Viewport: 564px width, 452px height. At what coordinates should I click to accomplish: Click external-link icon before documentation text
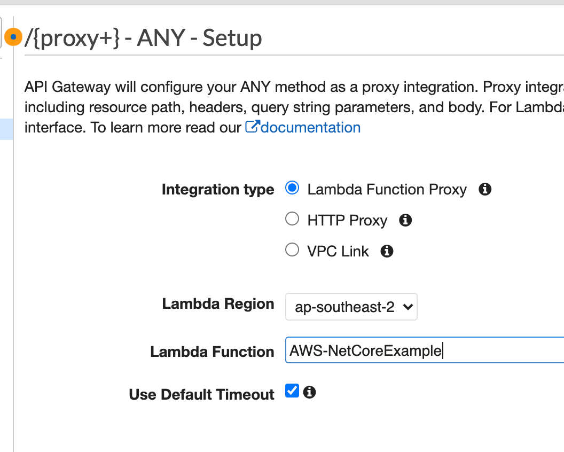point(252,126)
